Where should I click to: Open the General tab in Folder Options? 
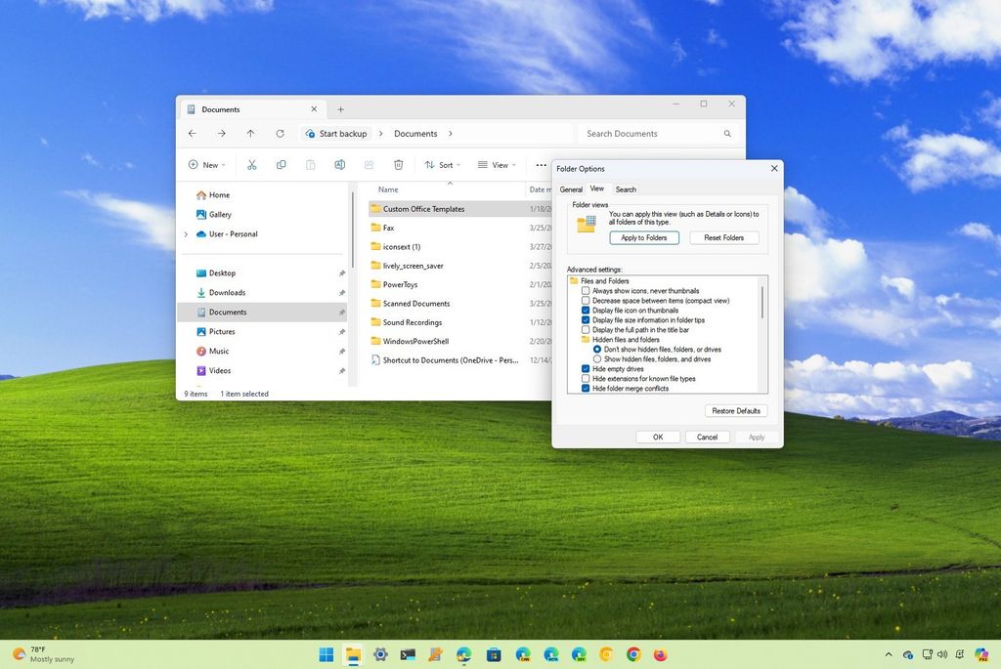pos(572,189)
